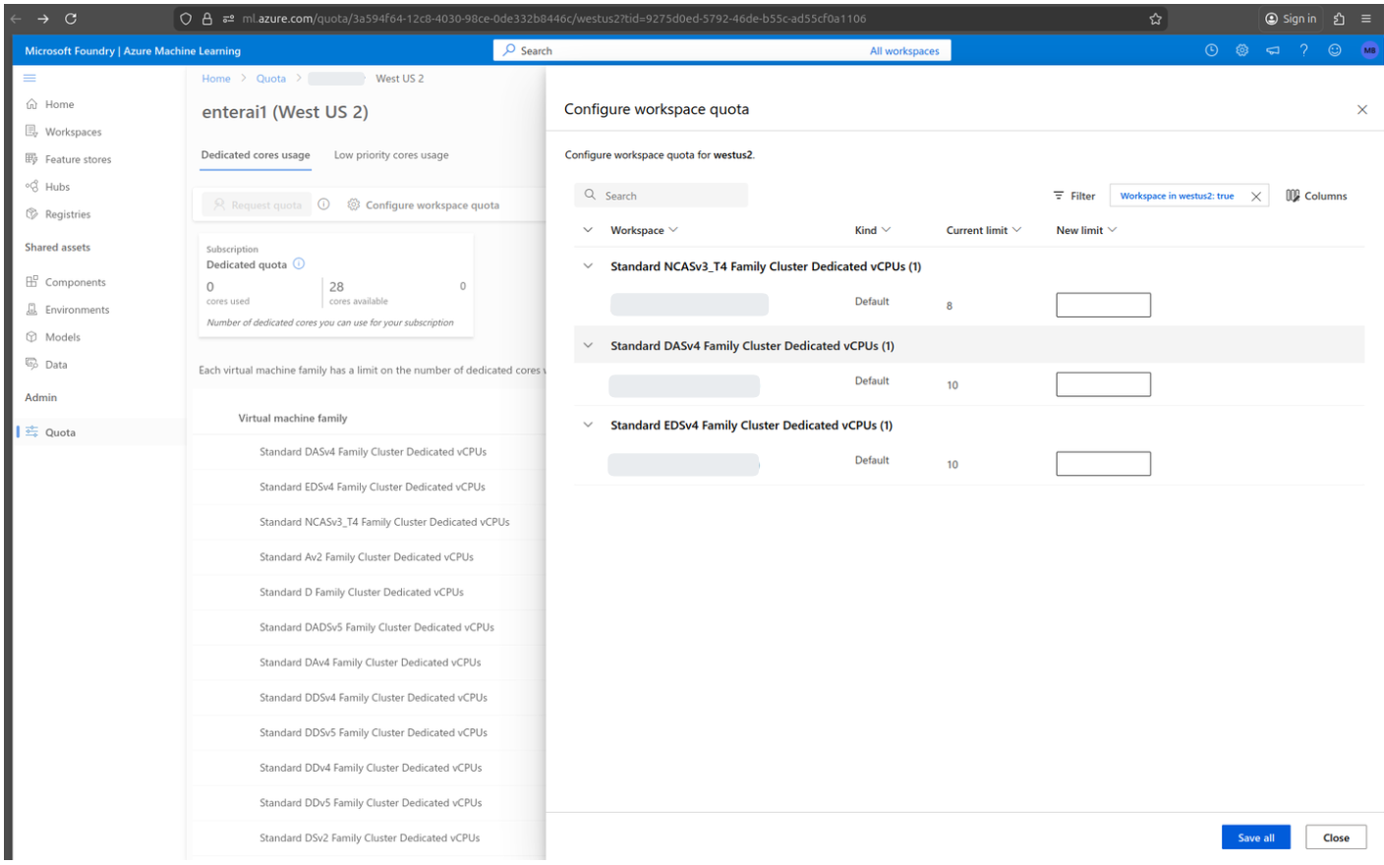Image resolution: width=1384 pixels, height=865 pixels.
Task: Click the Home breadcrumb link
Action: click(216, 79)
